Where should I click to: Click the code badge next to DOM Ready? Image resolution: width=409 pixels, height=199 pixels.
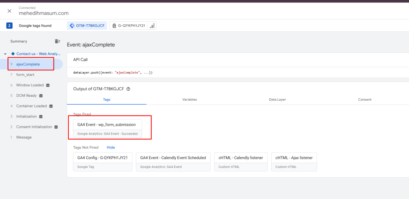[41, 96]
